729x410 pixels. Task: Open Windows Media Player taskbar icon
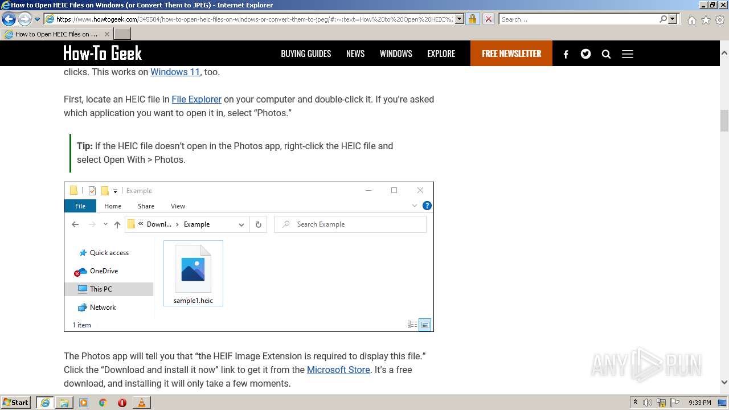[84, 403]
